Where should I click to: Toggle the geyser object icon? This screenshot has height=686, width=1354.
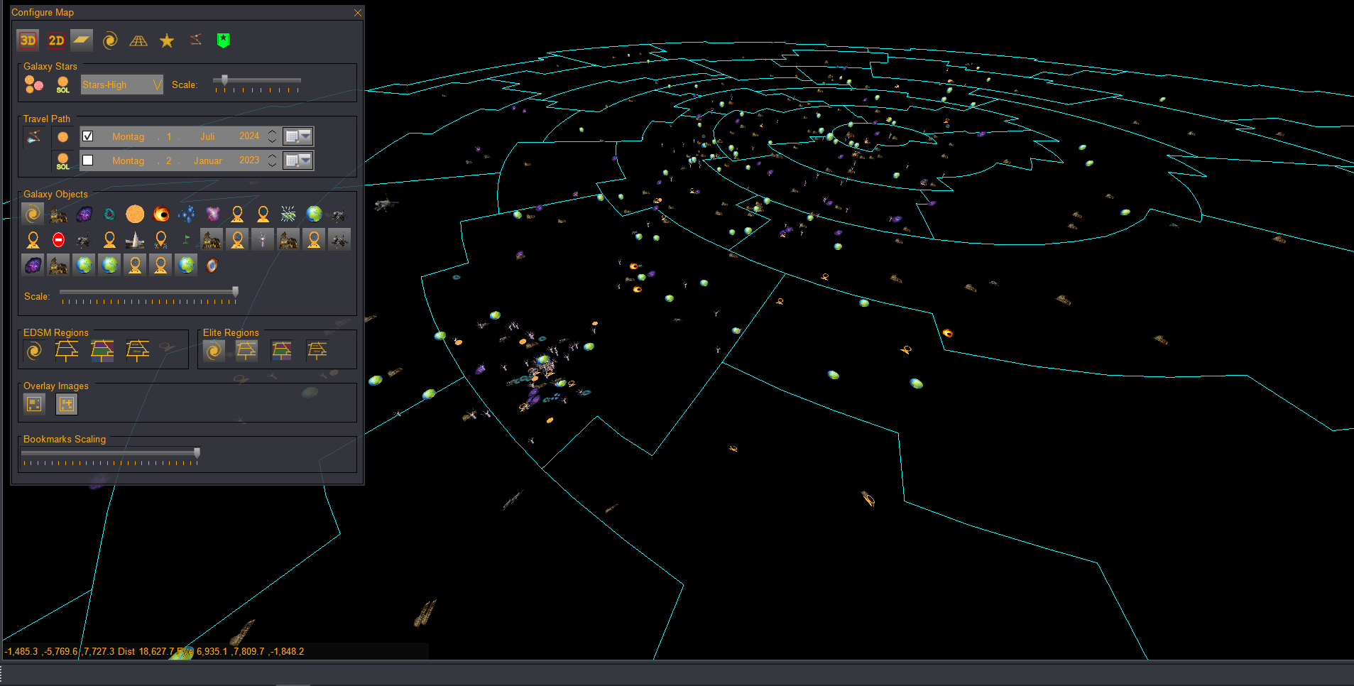[135, 240]
